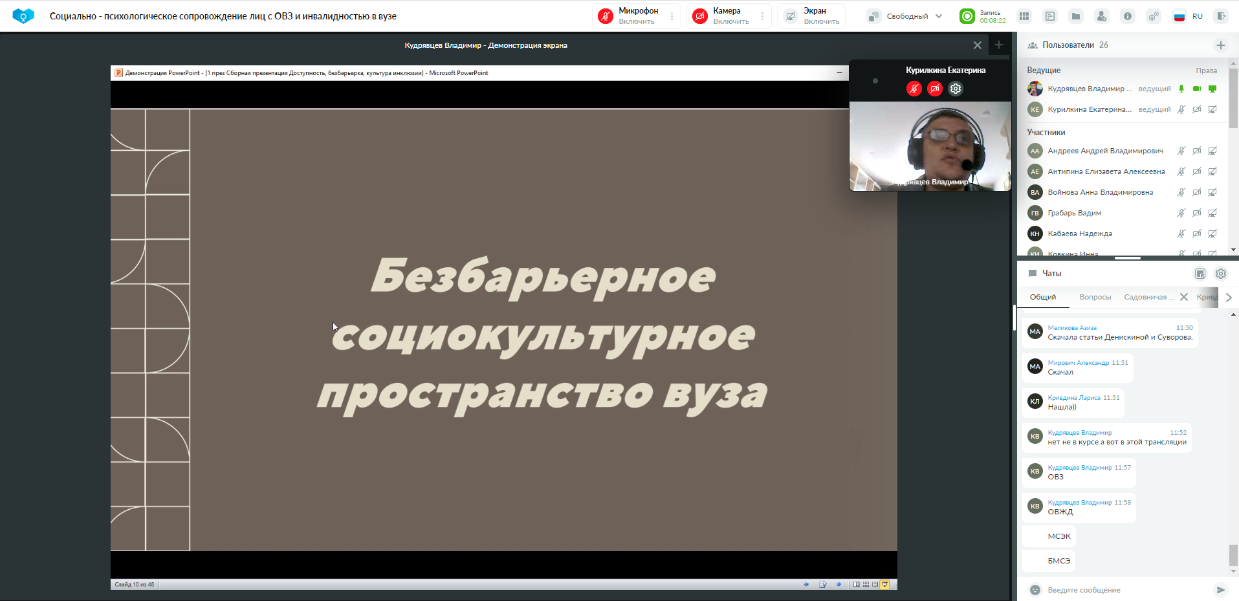Click the event info icon
Image resolution: width=1239 pixels, height=601 pixels.
coord(1128,16)
